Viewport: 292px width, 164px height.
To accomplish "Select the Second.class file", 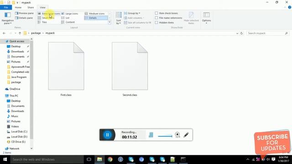I will 130,69.
